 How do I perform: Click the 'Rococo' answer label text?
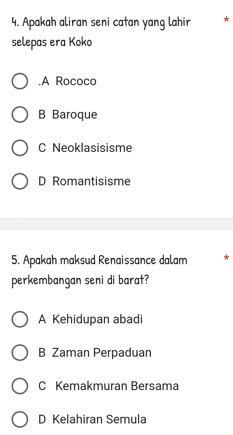coord(76,81)
